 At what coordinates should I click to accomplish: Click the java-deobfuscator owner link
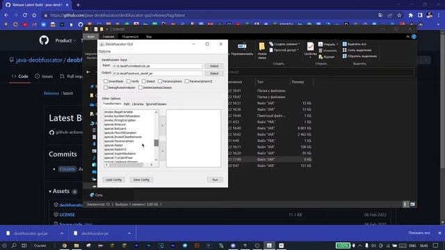coord(39,60)
